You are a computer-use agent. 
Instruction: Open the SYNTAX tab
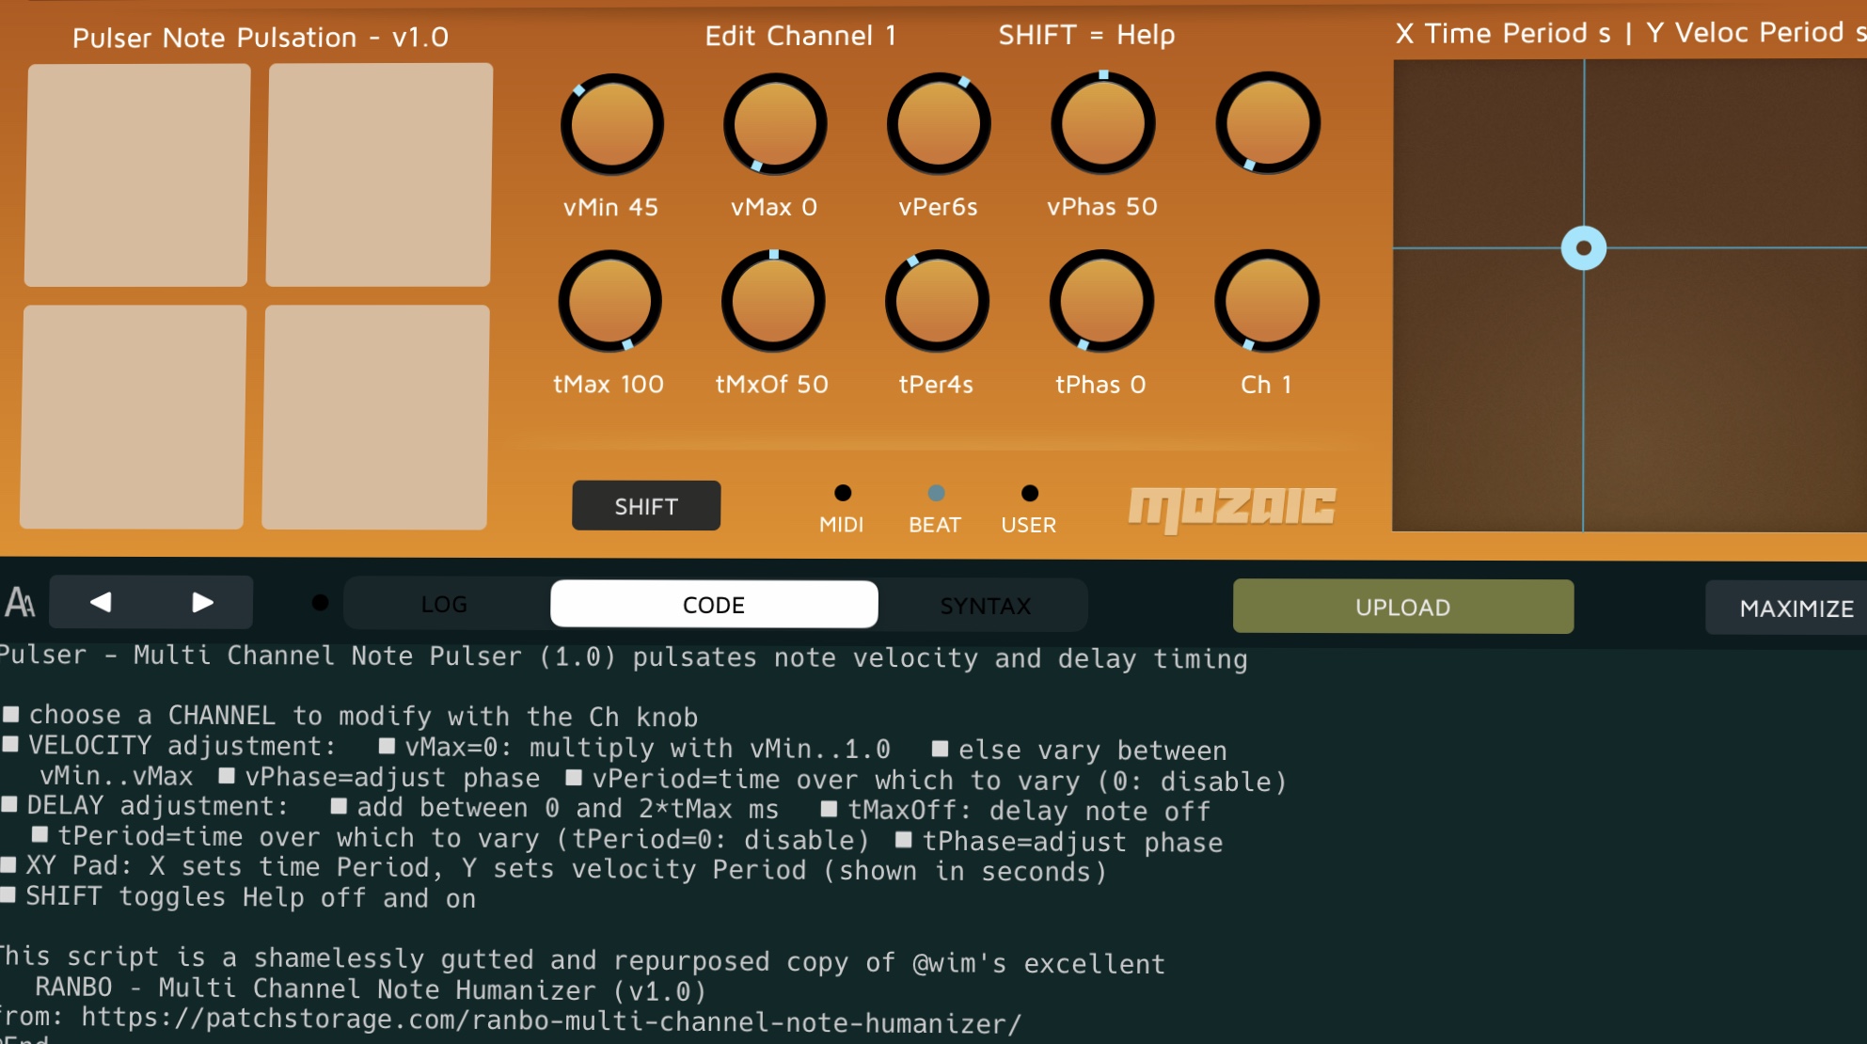(985, 606)
